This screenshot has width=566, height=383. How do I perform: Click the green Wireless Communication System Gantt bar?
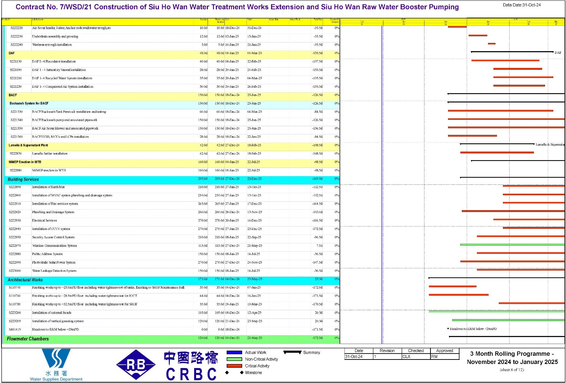coord(512,245)
